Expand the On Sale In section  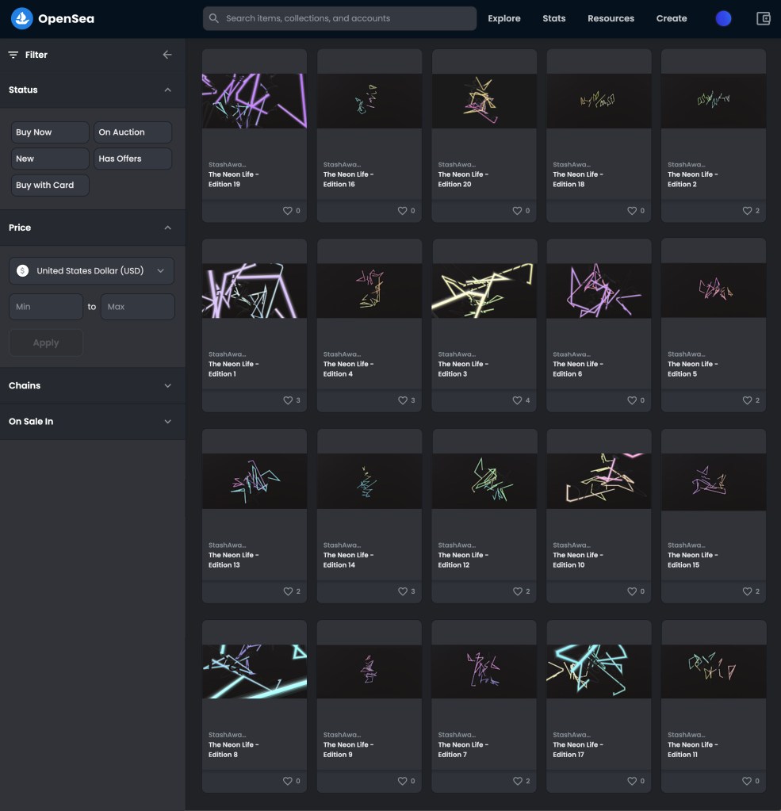coord(92,422)
